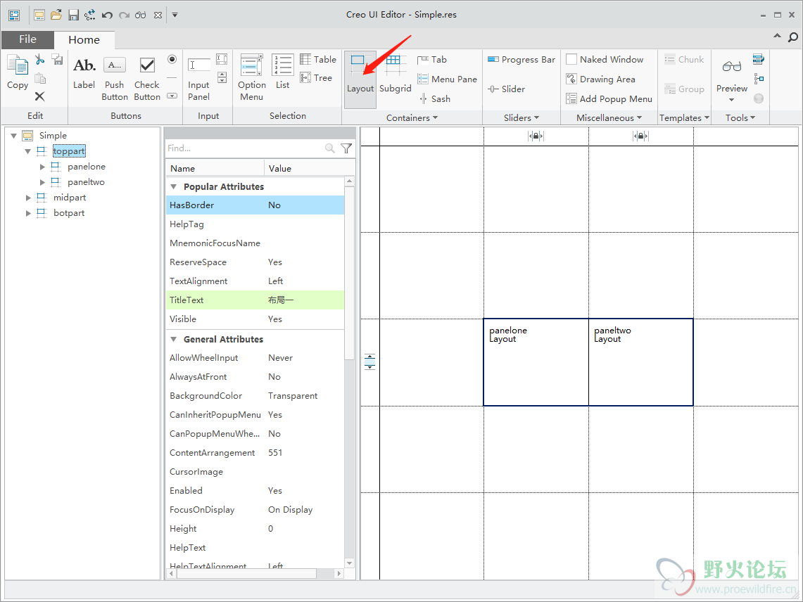
Task: Switch to the Home tab
Action: (x=84, y=40)
